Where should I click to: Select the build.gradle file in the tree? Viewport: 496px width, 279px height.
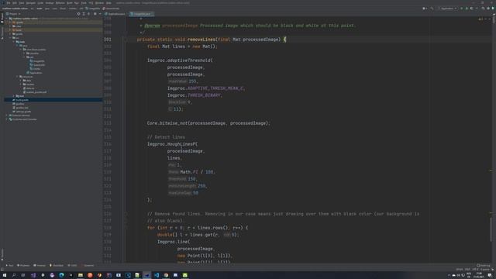point(22,100)
